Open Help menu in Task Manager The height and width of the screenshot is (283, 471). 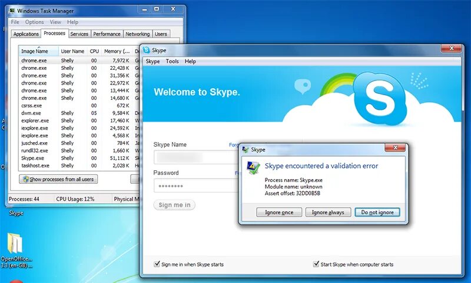point(72,22)
